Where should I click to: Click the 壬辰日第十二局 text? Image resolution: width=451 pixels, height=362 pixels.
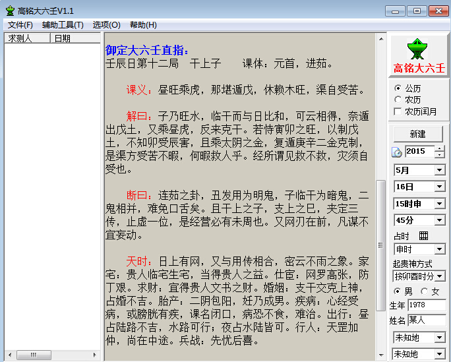coord(142,63)
